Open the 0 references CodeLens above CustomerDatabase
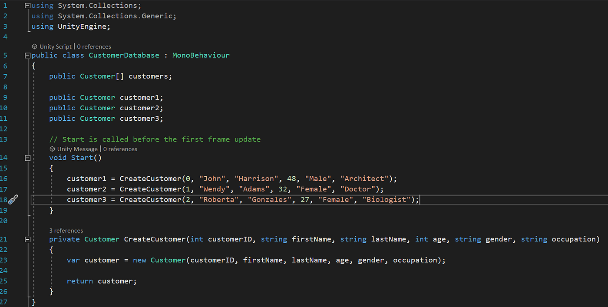608x307 pixels. click(94, 46)
